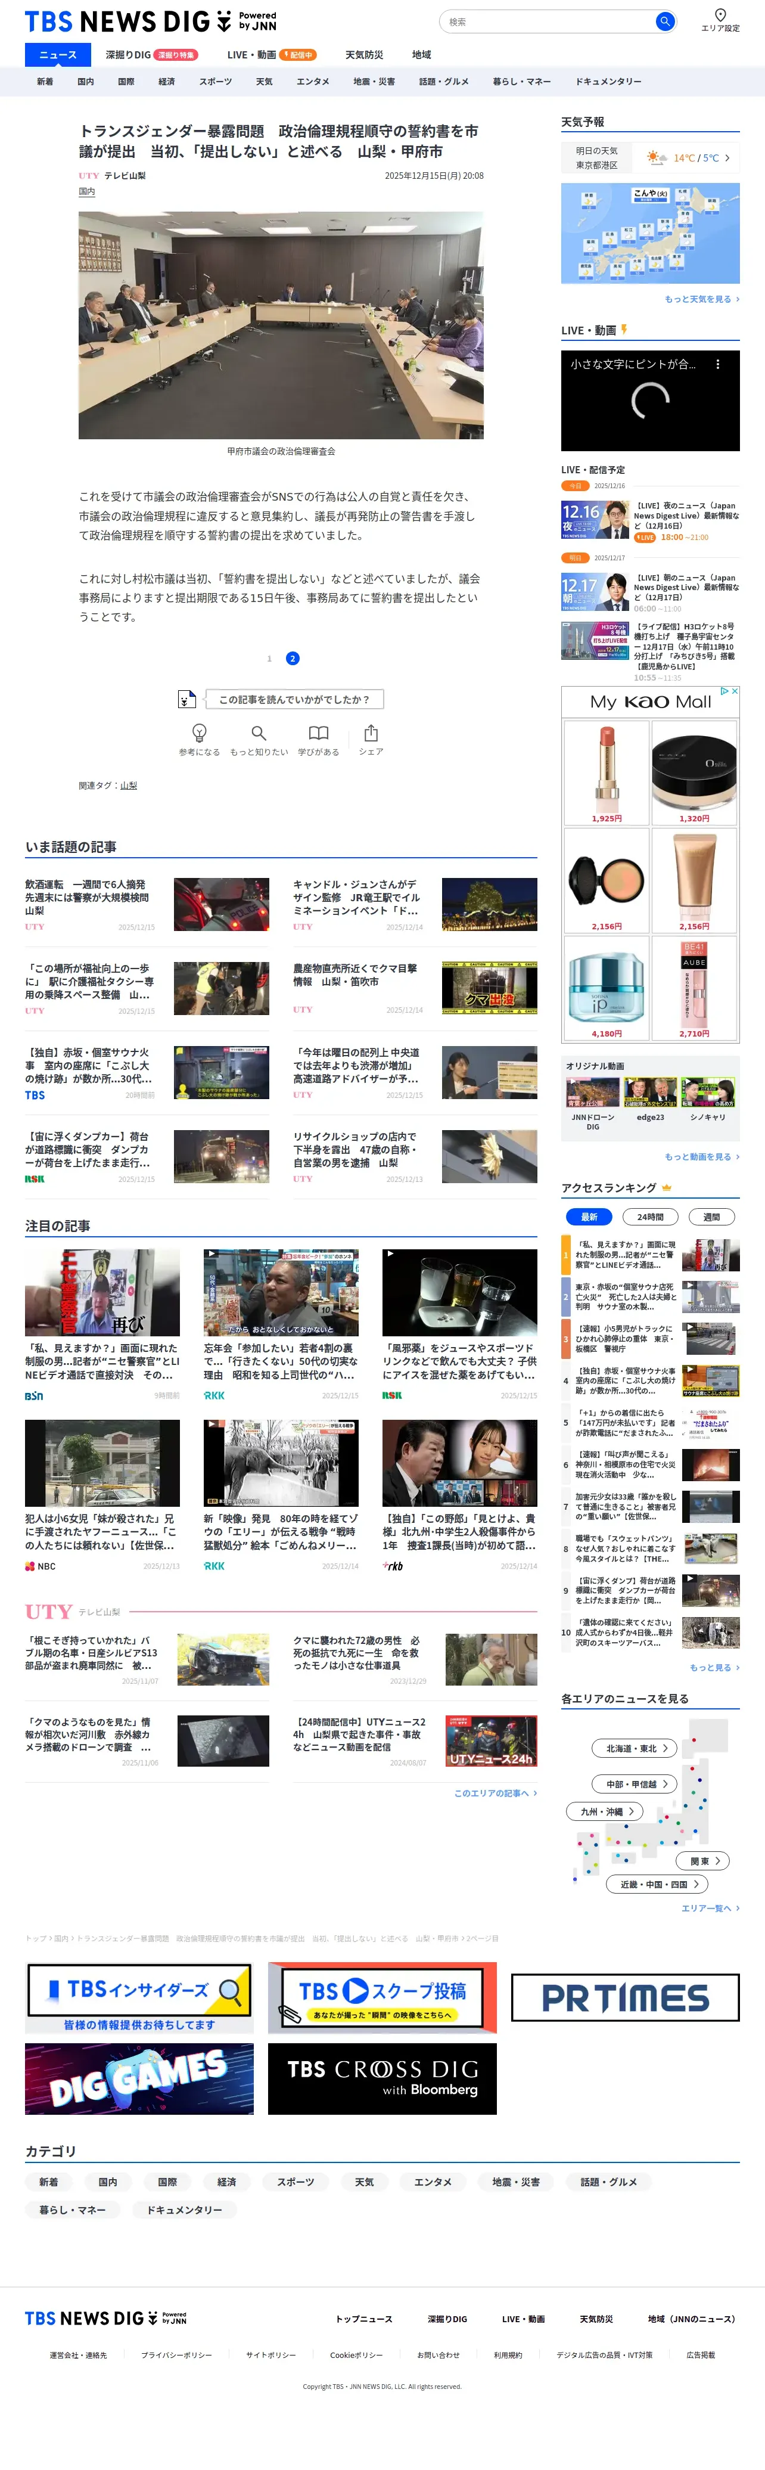Click もっと動画を見る link
765x2470 pixels.
coord(702,1156)
